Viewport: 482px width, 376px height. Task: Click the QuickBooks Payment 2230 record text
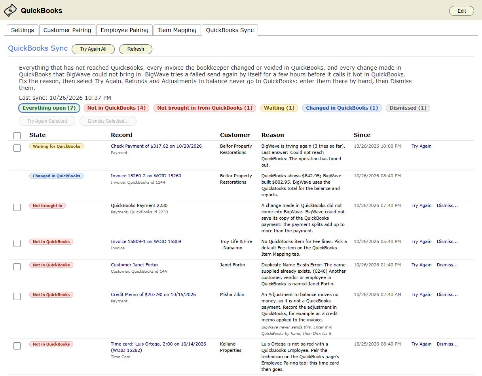(139, 205)
